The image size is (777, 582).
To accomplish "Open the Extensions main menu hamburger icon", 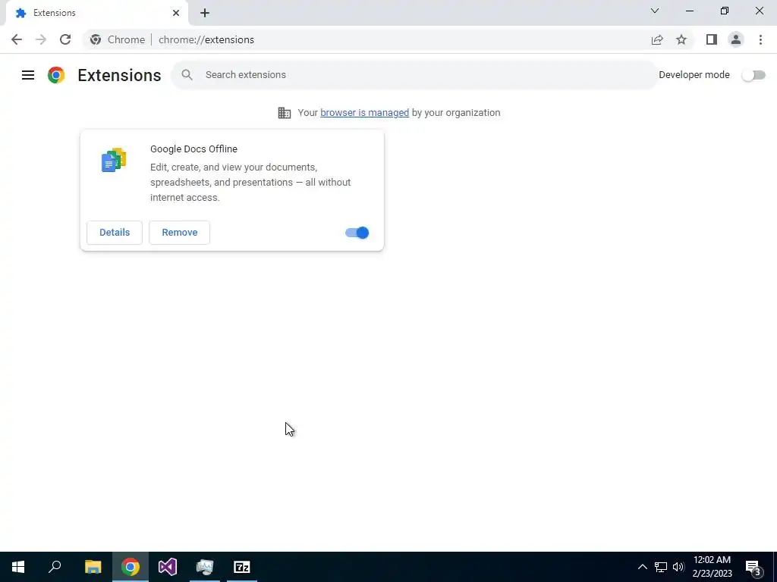I will 28,75.
